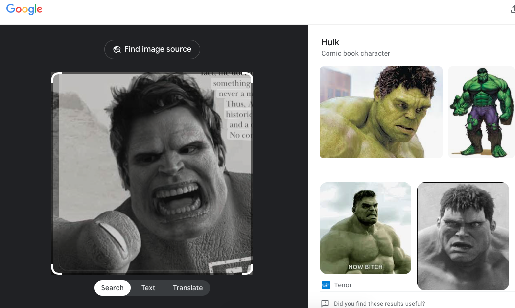515x308 pixels.
Task: Open the Hulk title result
Action: click(330, 42)
